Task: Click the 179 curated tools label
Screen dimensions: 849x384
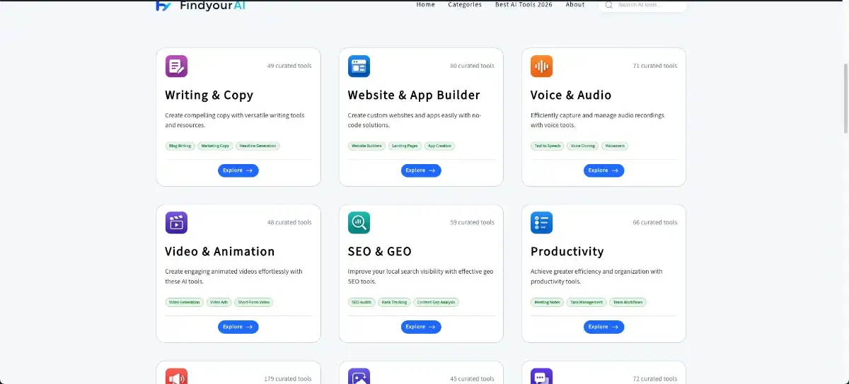Action: (x=288, y=379)
